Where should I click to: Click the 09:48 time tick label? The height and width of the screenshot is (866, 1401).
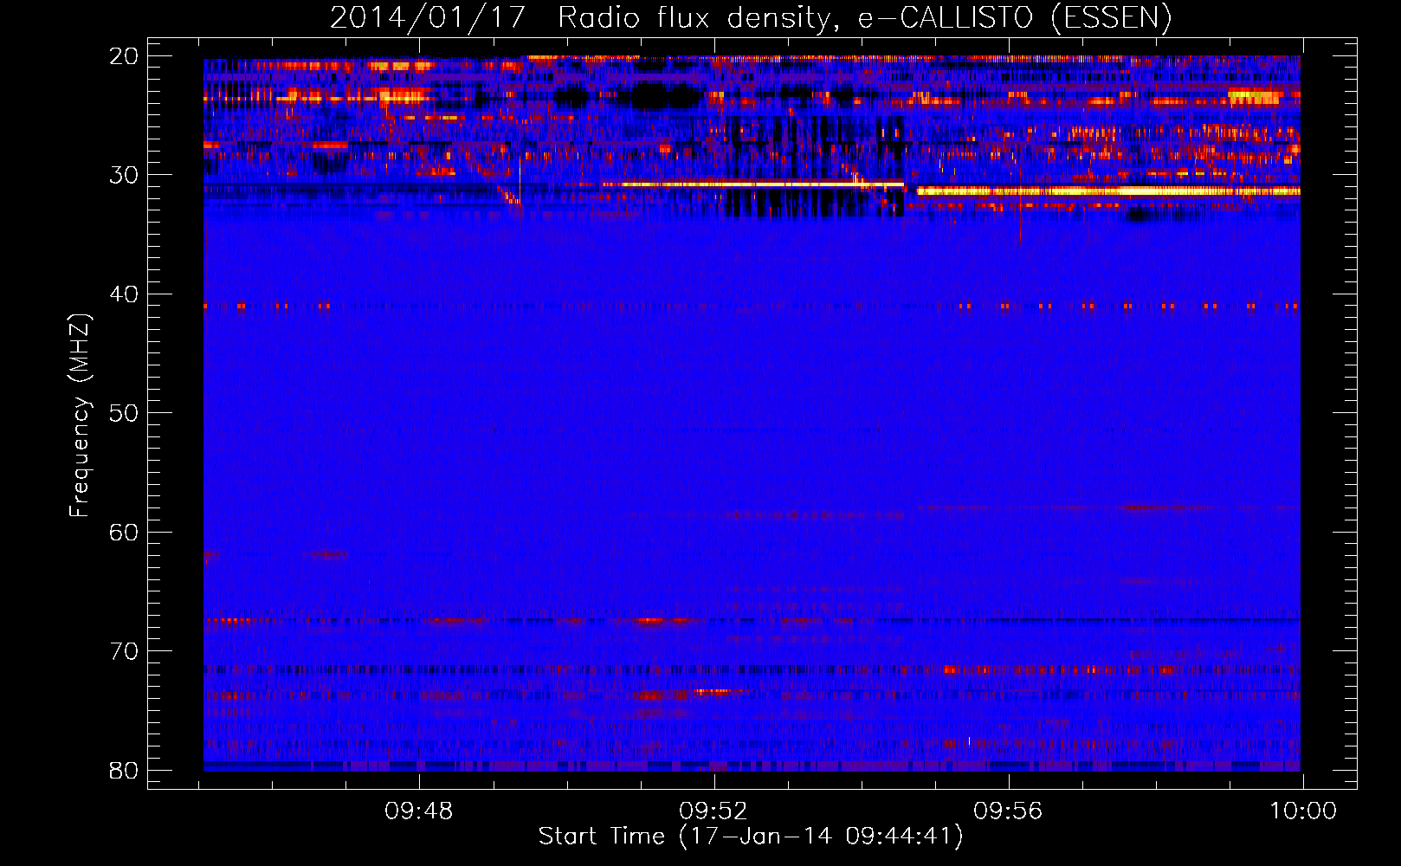[419, 811]
